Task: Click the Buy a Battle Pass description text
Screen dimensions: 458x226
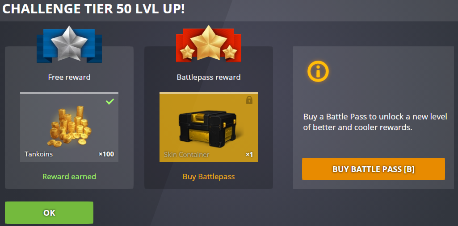Action: [x=375, y=122]
